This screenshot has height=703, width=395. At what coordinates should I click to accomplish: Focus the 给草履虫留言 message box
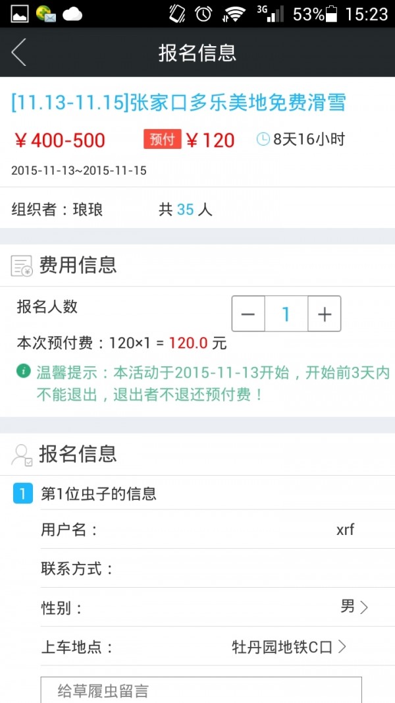[x=201, y=690]
